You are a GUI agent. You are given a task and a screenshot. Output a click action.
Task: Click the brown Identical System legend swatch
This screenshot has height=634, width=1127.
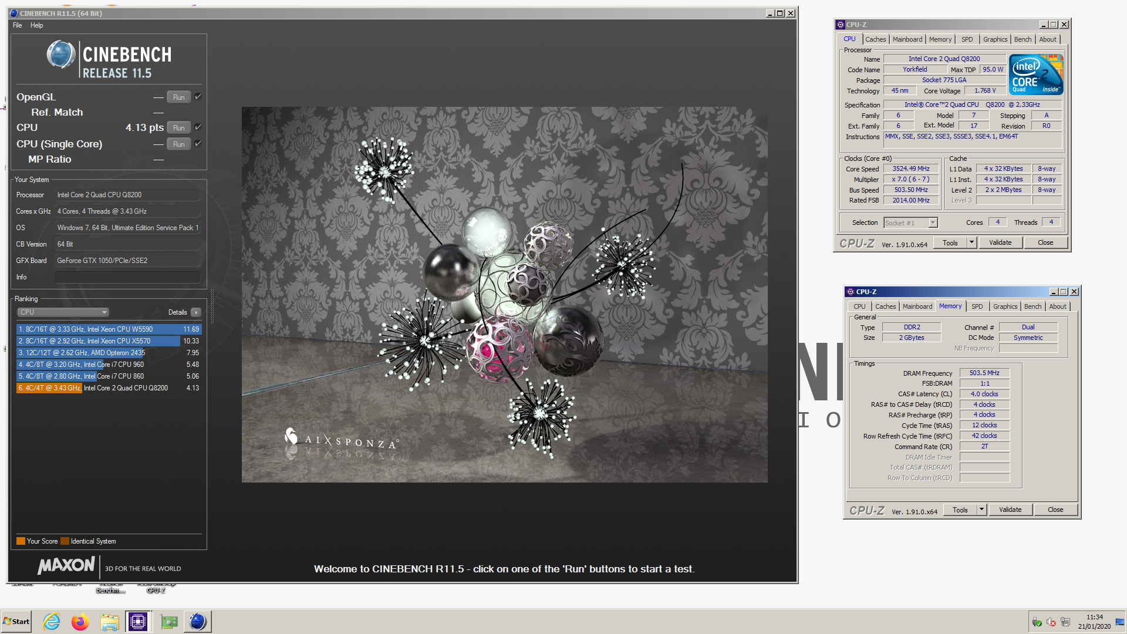coord(65,541)
